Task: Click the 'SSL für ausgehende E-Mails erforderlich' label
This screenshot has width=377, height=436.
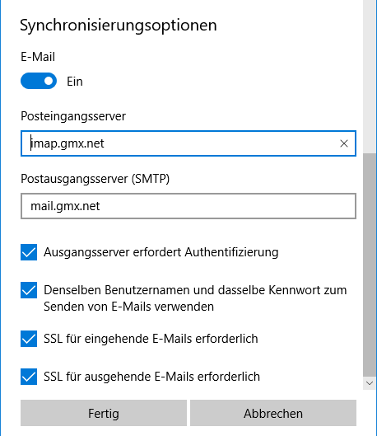Action: pos(151,377)
